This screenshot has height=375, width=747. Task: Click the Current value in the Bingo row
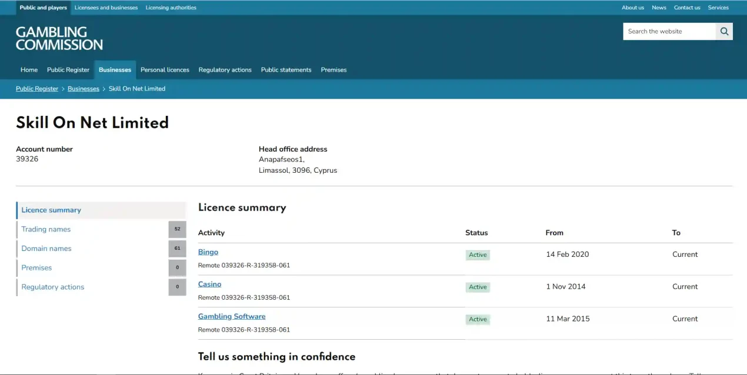685,255
